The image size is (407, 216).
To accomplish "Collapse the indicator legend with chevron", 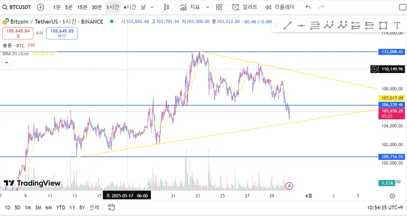I will click(7, 62).
